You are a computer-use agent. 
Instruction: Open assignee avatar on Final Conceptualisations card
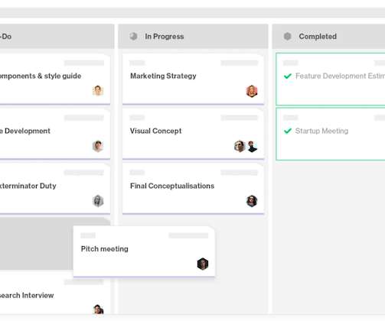tap(252, 201)
